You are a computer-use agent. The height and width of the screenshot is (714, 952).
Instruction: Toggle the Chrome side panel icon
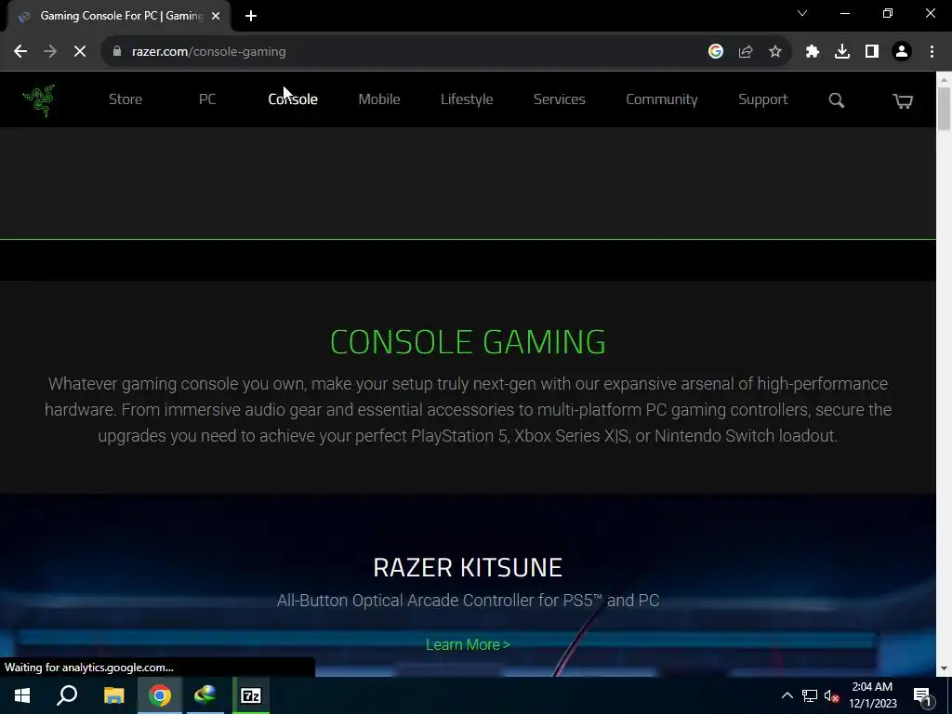coord(871,52)
